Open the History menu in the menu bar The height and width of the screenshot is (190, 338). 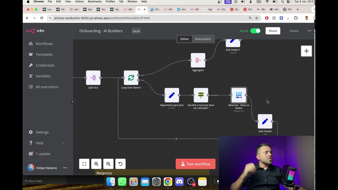pos(79,2)
